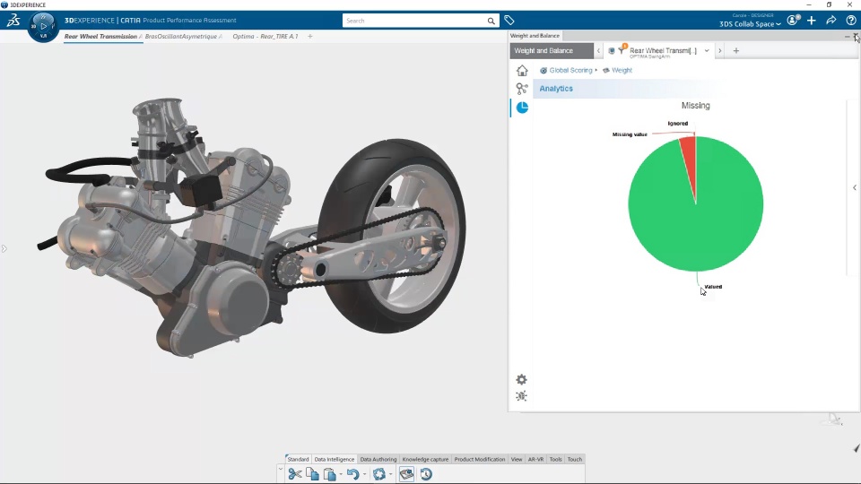Open the Touch action bar tab

click(575, 459)
